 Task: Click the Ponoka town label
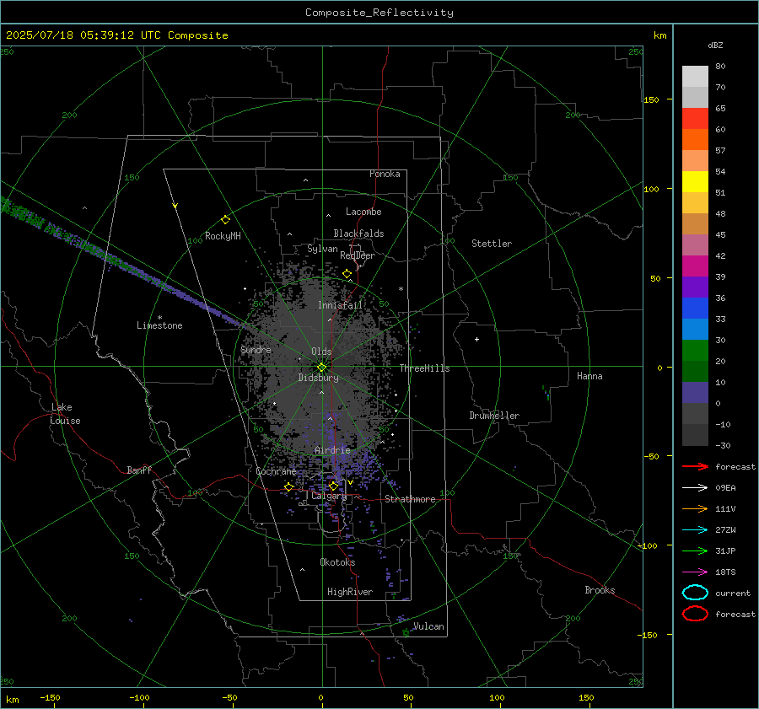point(385,174)
